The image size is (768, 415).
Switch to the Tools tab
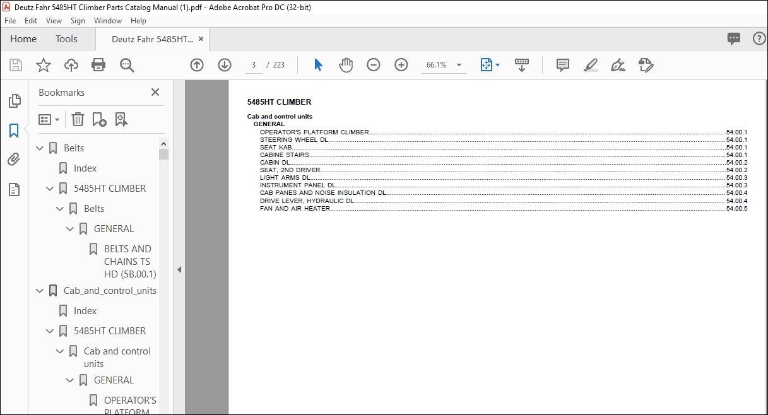pos(66,39)
